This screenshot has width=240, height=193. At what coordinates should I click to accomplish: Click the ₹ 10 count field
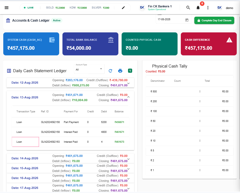(x=200, y=141)
